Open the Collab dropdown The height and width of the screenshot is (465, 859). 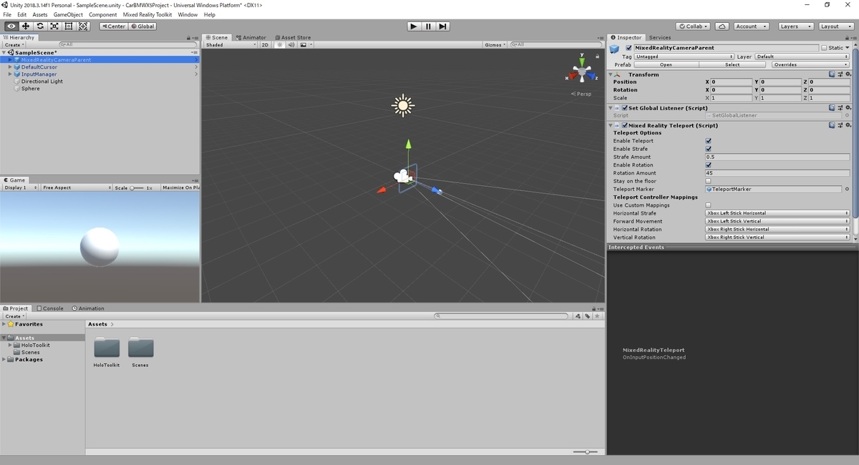[693, 26]
